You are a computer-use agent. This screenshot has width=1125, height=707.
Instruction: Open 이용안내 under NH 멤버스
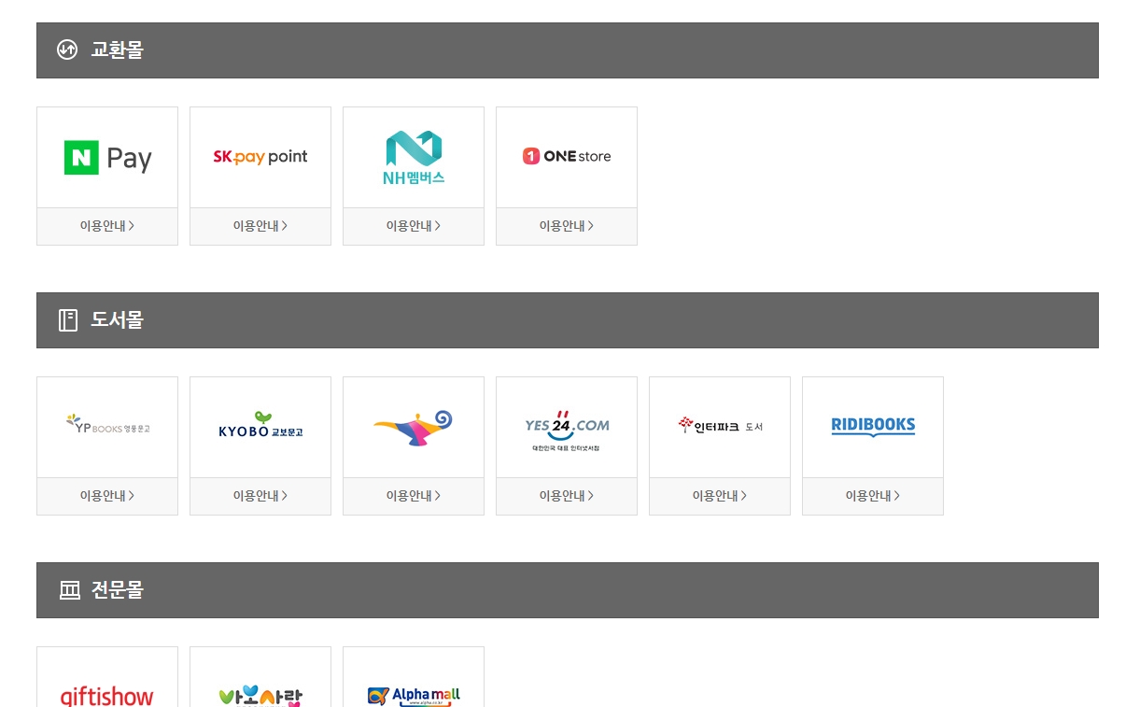[414, 226]
